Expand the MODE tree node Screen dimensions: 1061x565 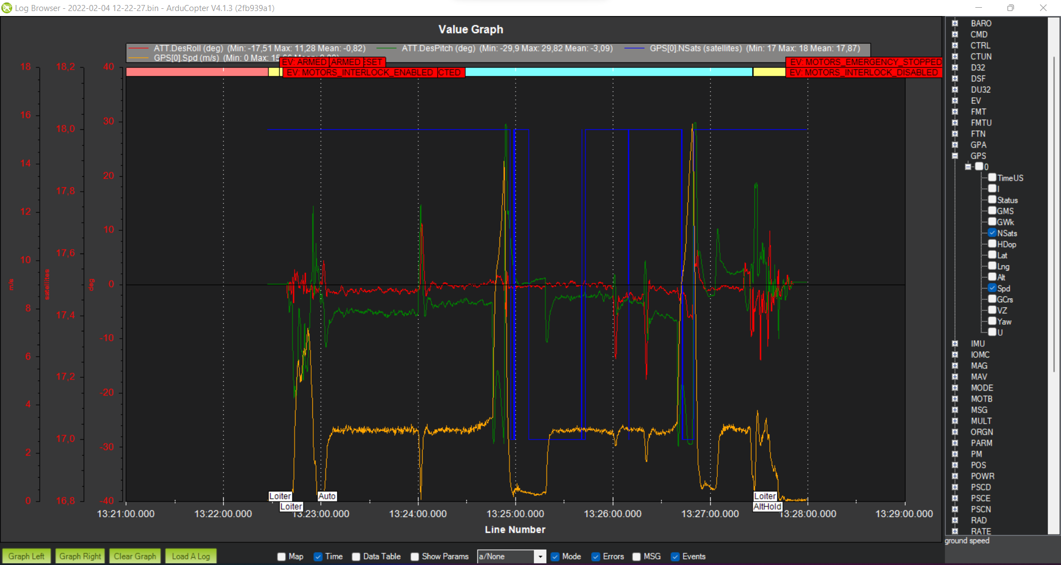coord(955,388)
